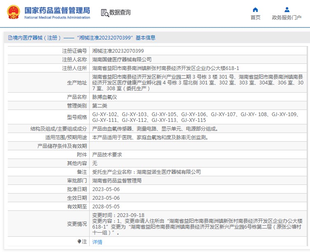Click attachment value 产品技术要求
The width and height of the screenshot is (310, 252).
click(x=107, y=154)
